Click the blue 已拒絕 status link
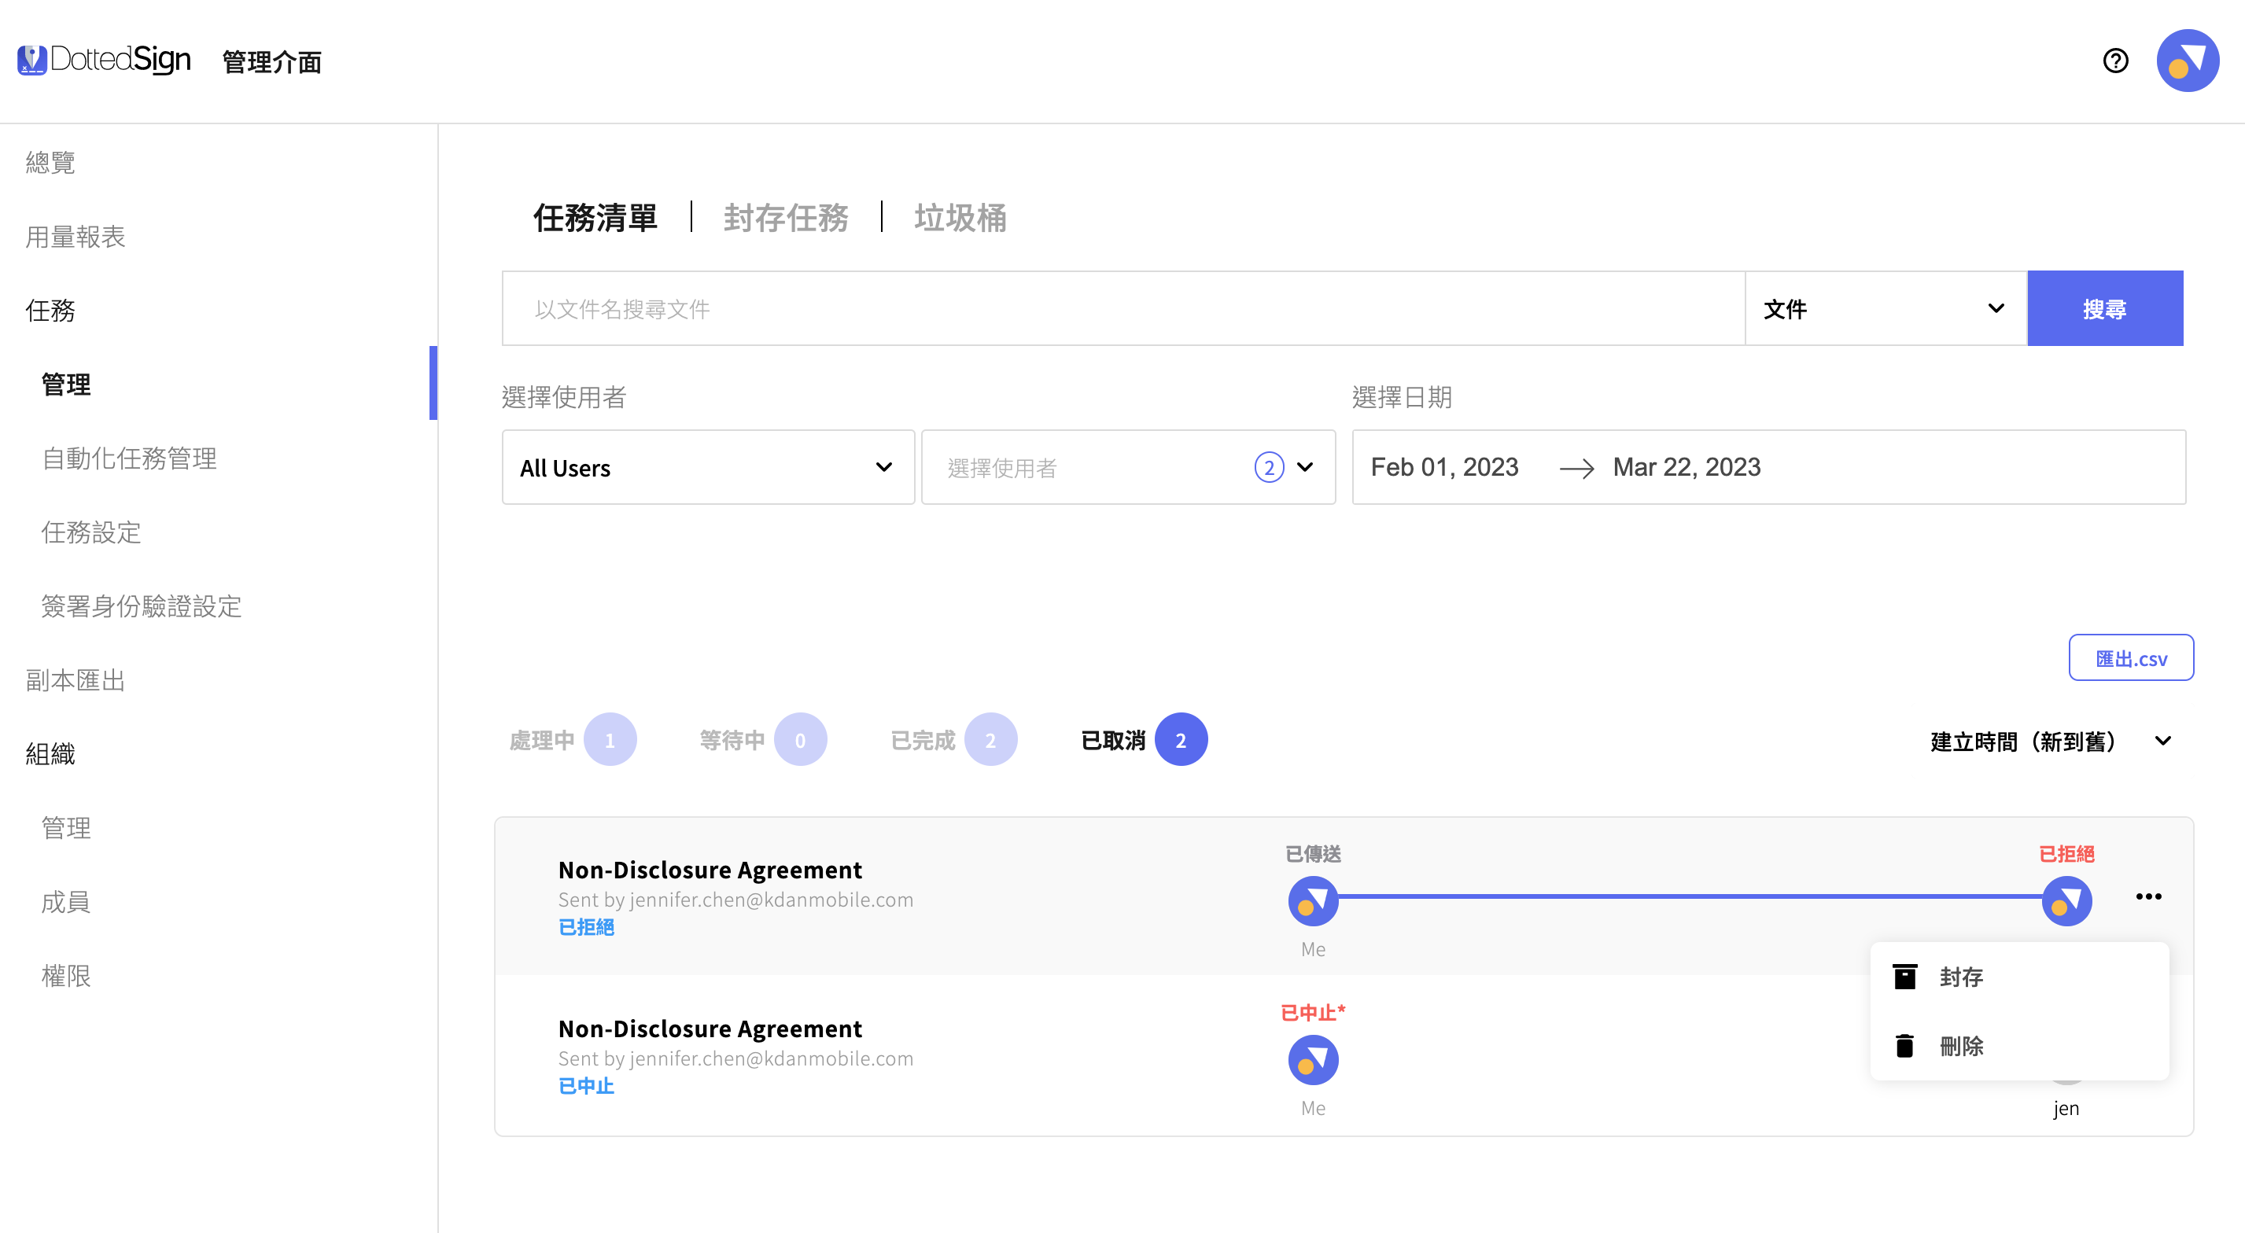 587,927
